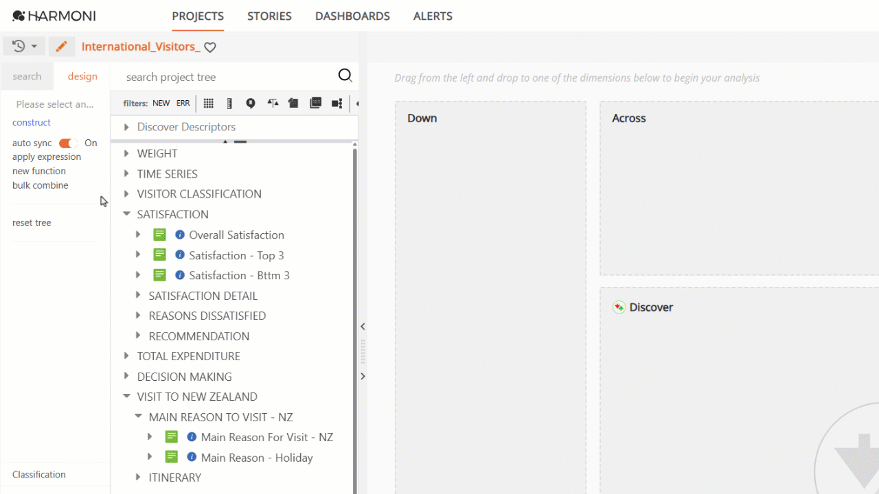Click the magnifier search icon
Screen dimensions: 879x494
345,76
